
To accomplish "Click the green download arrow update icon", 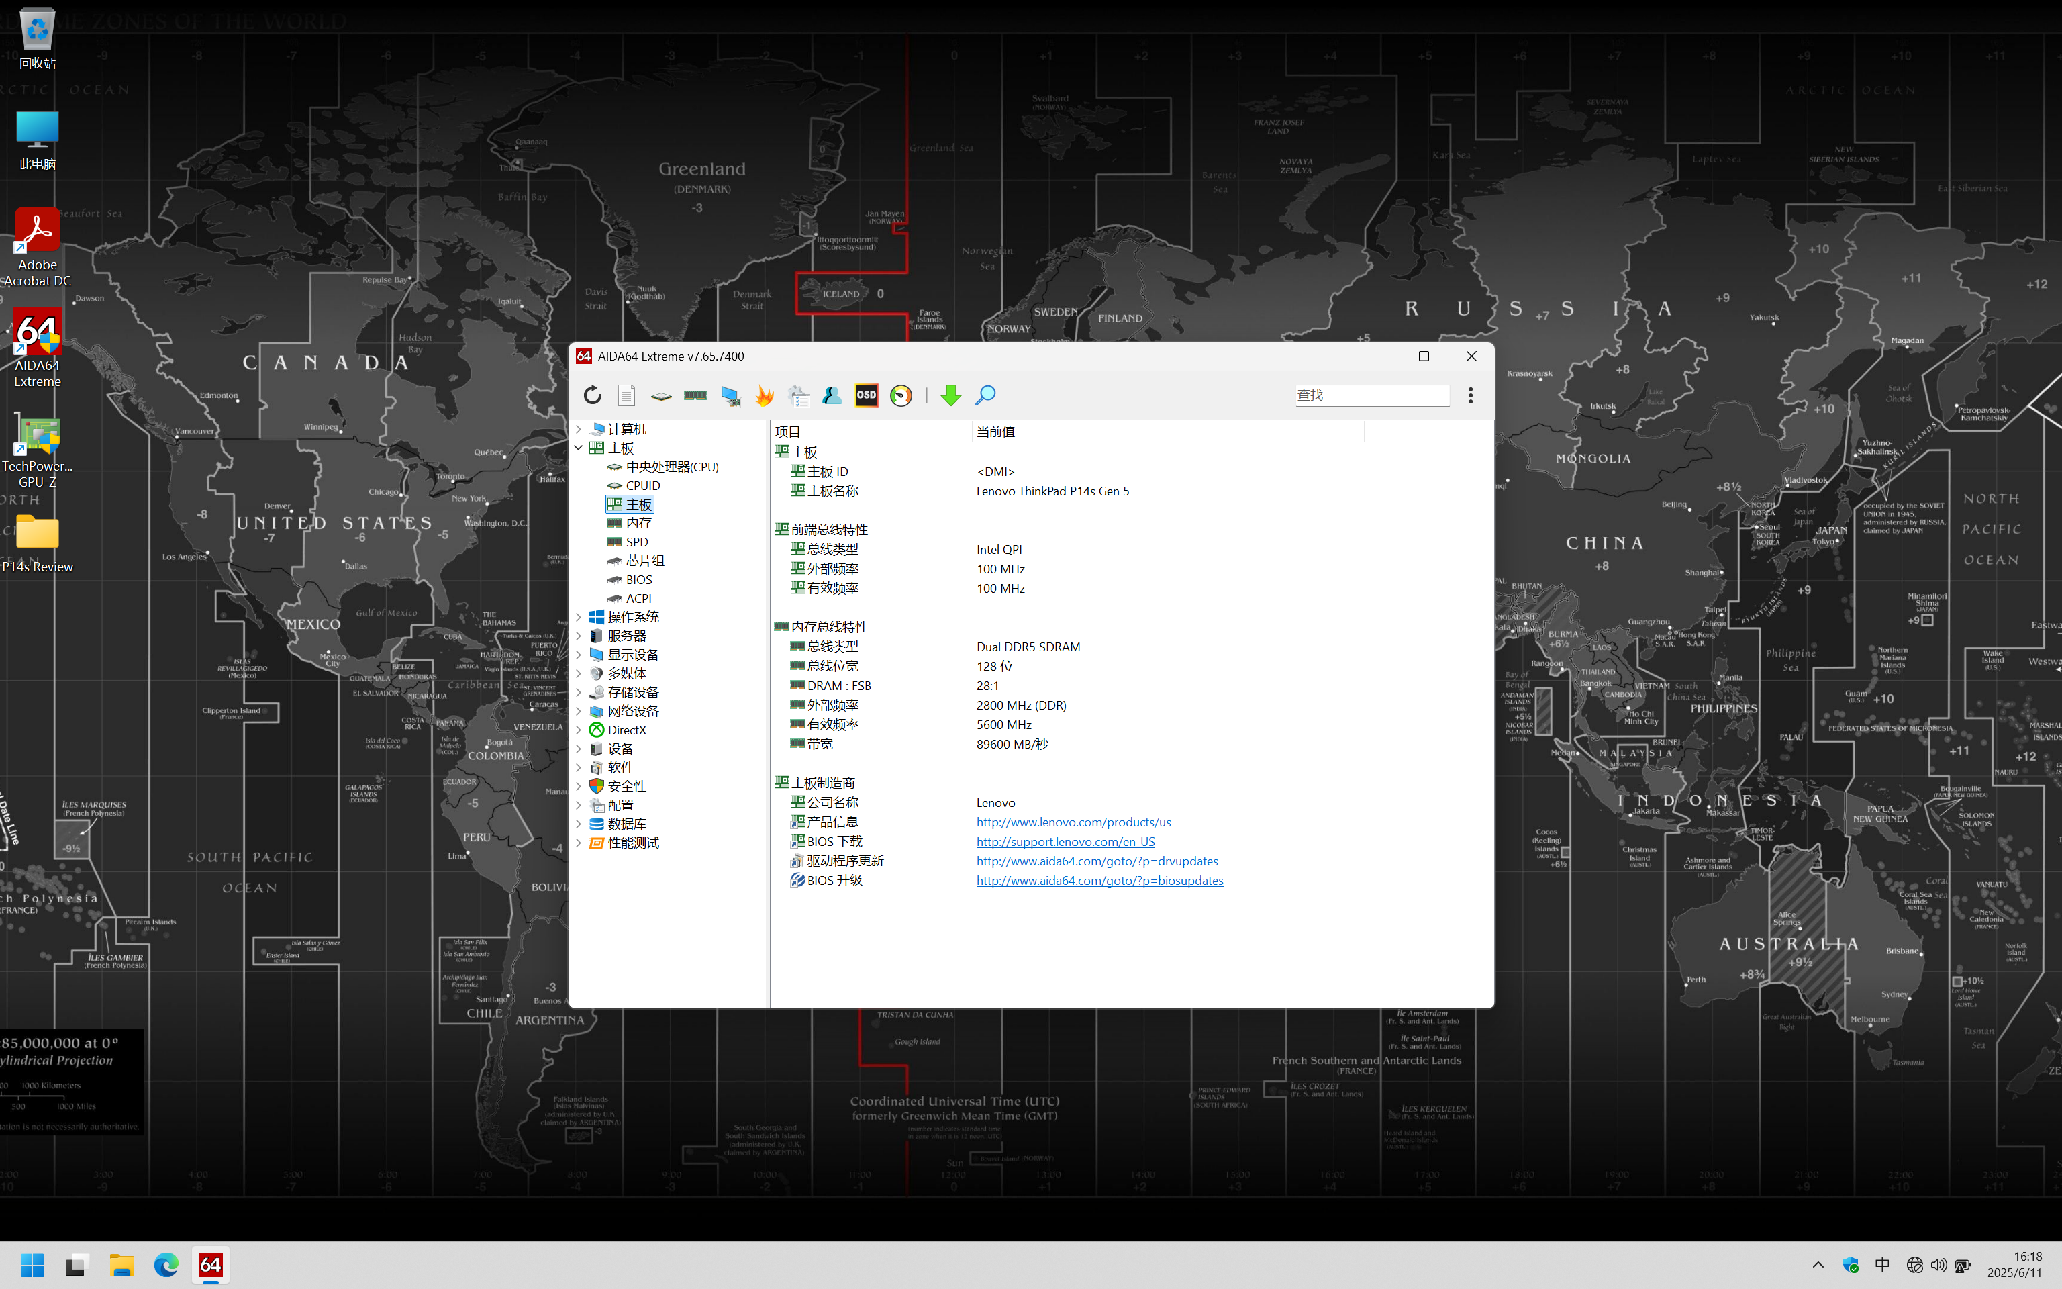I will [x=951, y=395].
